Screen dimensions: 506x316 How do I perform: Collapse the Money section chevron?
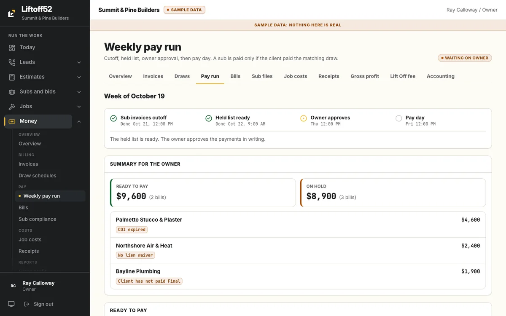point(79,121)
